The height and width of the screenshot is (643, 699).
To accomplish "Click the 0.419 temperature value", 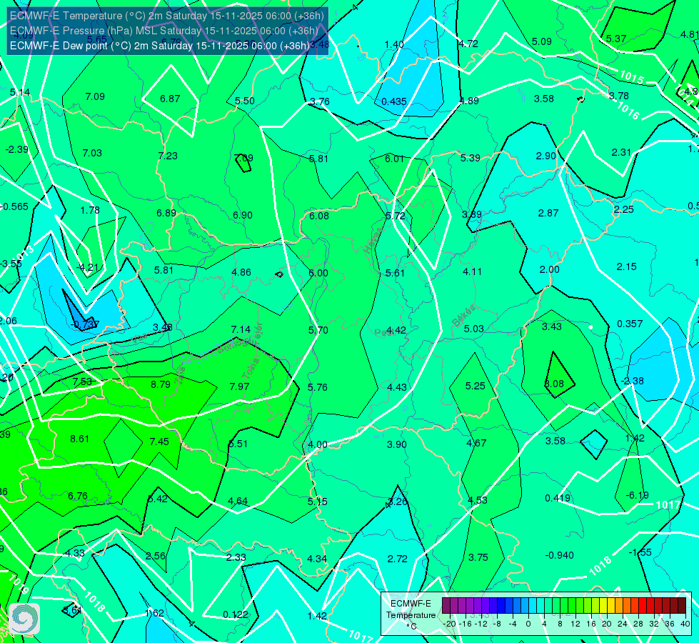I will 558,498.
